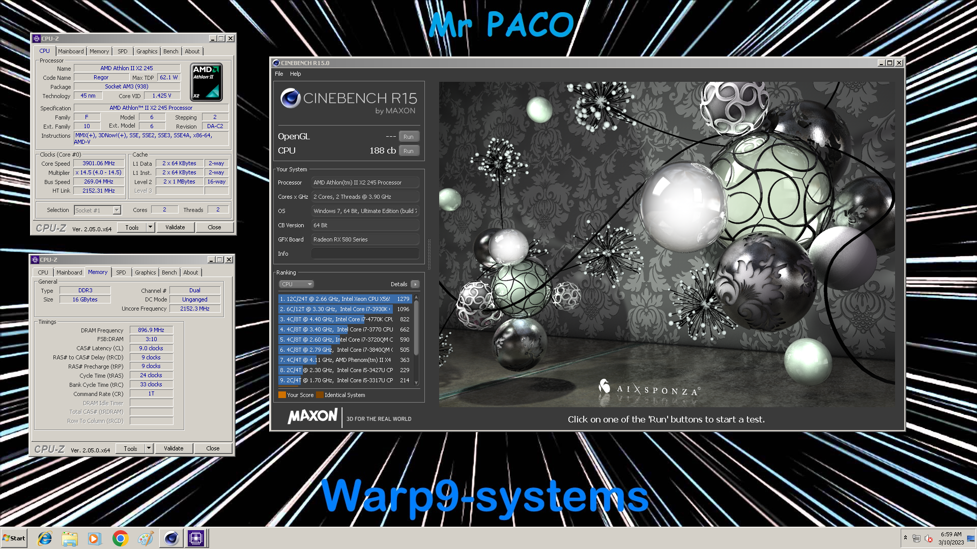Open the File menu in Cinebench
Screen dimensions: 977x549
pos(279,74)
